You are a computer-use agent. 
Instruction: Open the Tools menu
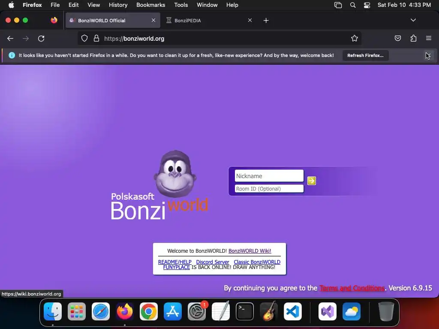click(x=181, y=5)
